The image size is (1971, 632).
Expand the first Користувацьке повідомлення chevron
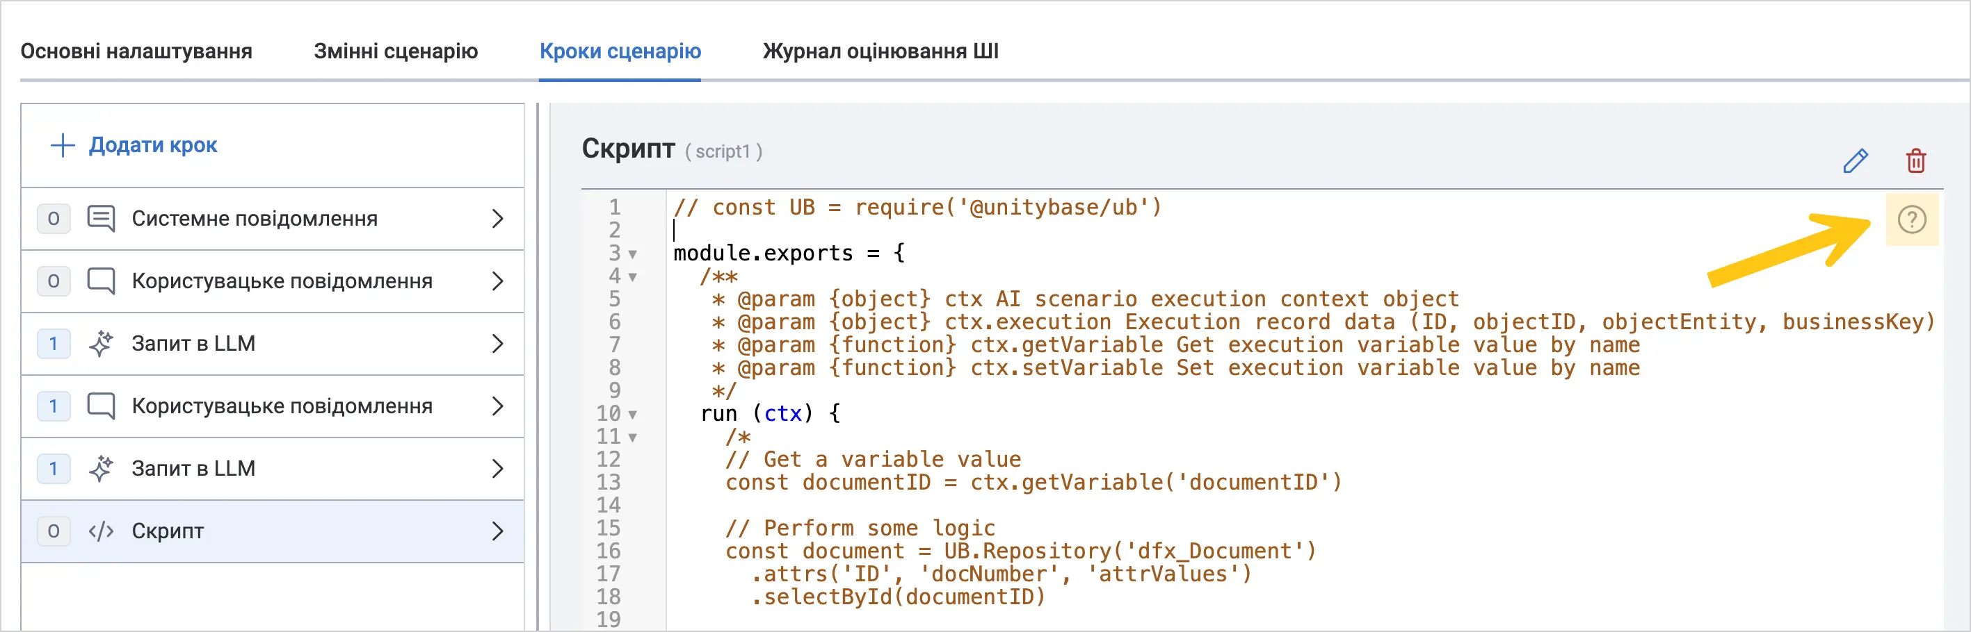pos(497,281)
